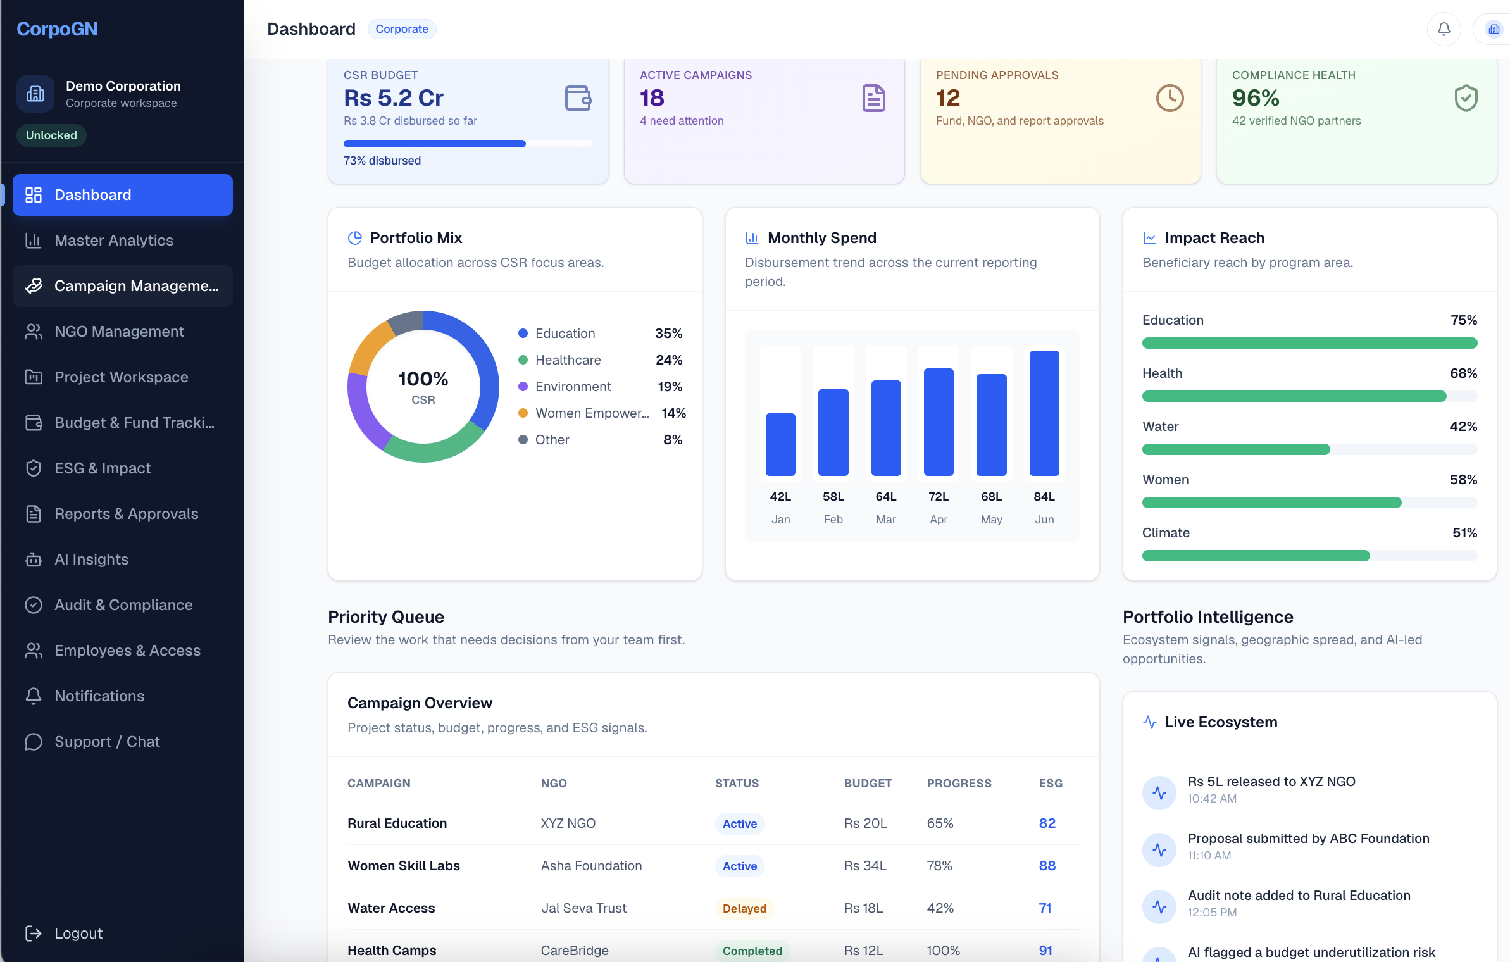The image size is (1510, 962).
Task: Click the clock icon on Pending Approvals card
Action: coord(1170,98)
